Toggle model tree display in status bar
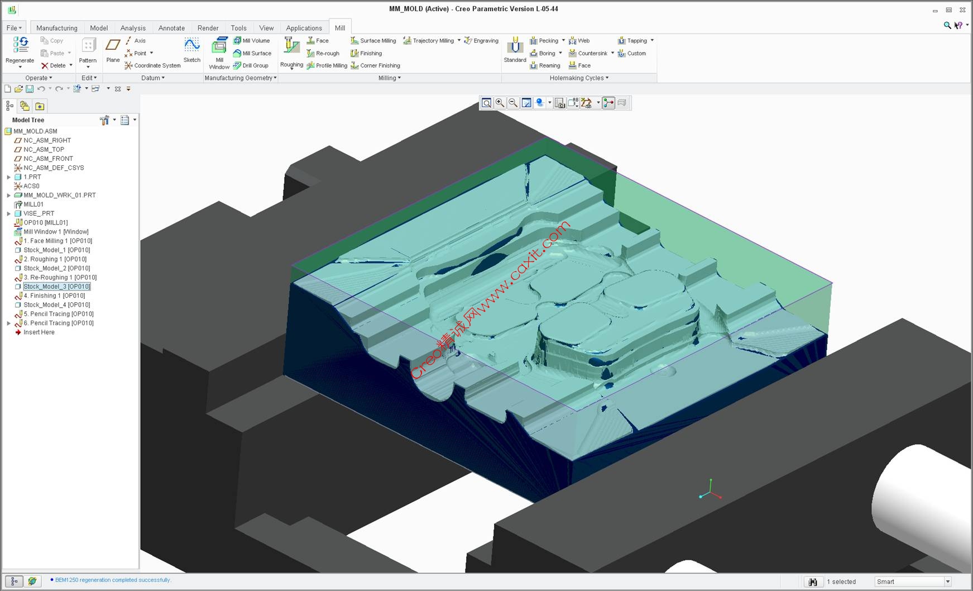This screenshot has width=973, height=591. (14, 582)
